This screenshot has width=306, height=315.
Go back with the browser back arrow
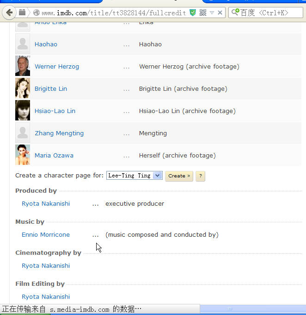pos(9,13)
